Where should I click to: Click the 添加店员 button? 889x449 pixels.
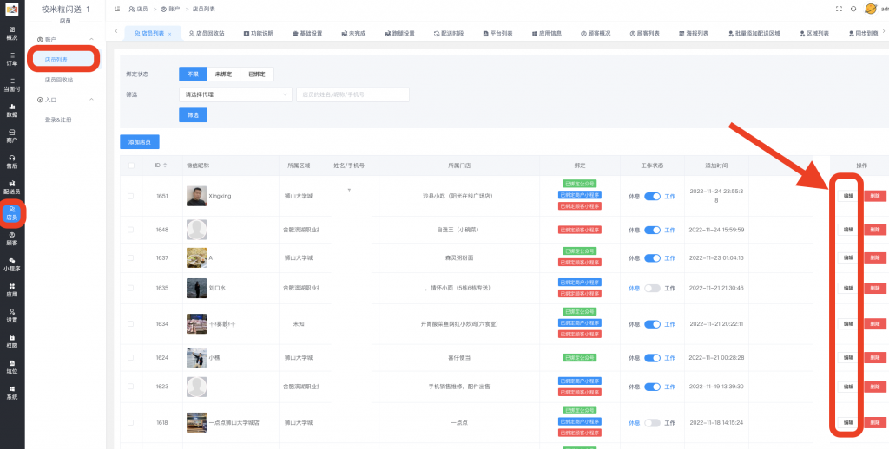click(140, 141)
